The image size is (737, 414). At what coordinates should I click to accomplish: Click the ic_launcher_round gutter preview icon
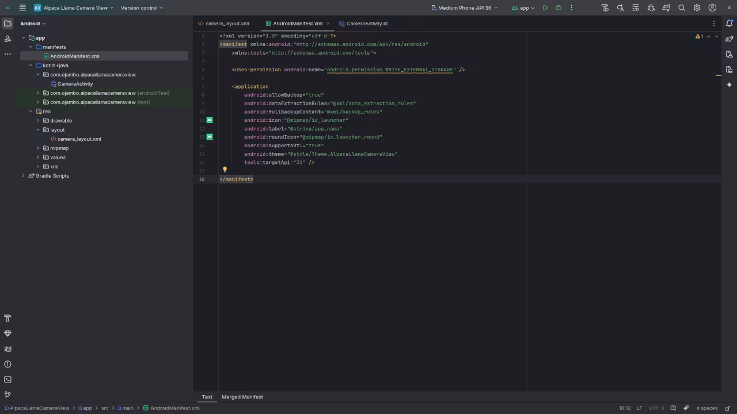pos(210,137)
